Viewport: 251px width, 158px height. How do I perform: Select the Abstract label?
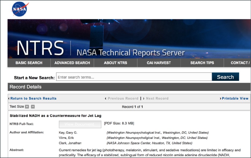(x=17, y=150)
